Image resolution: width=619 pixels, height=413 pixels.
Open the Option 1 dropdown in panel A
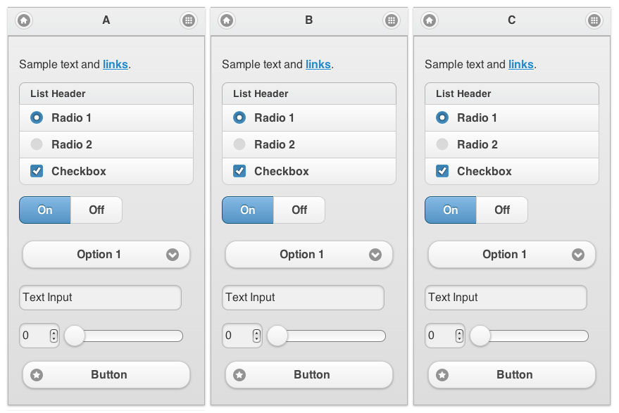[x=106, y=255]
